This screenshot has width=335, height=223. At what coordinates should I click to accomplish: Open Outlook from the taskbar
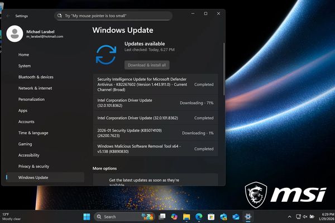coord(236,217)
